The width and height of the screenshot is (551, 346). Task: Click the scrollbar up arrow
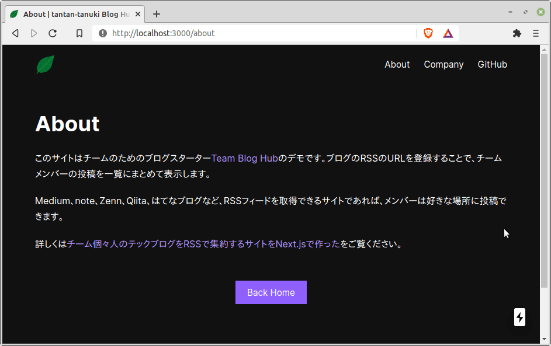pos(544,50)
